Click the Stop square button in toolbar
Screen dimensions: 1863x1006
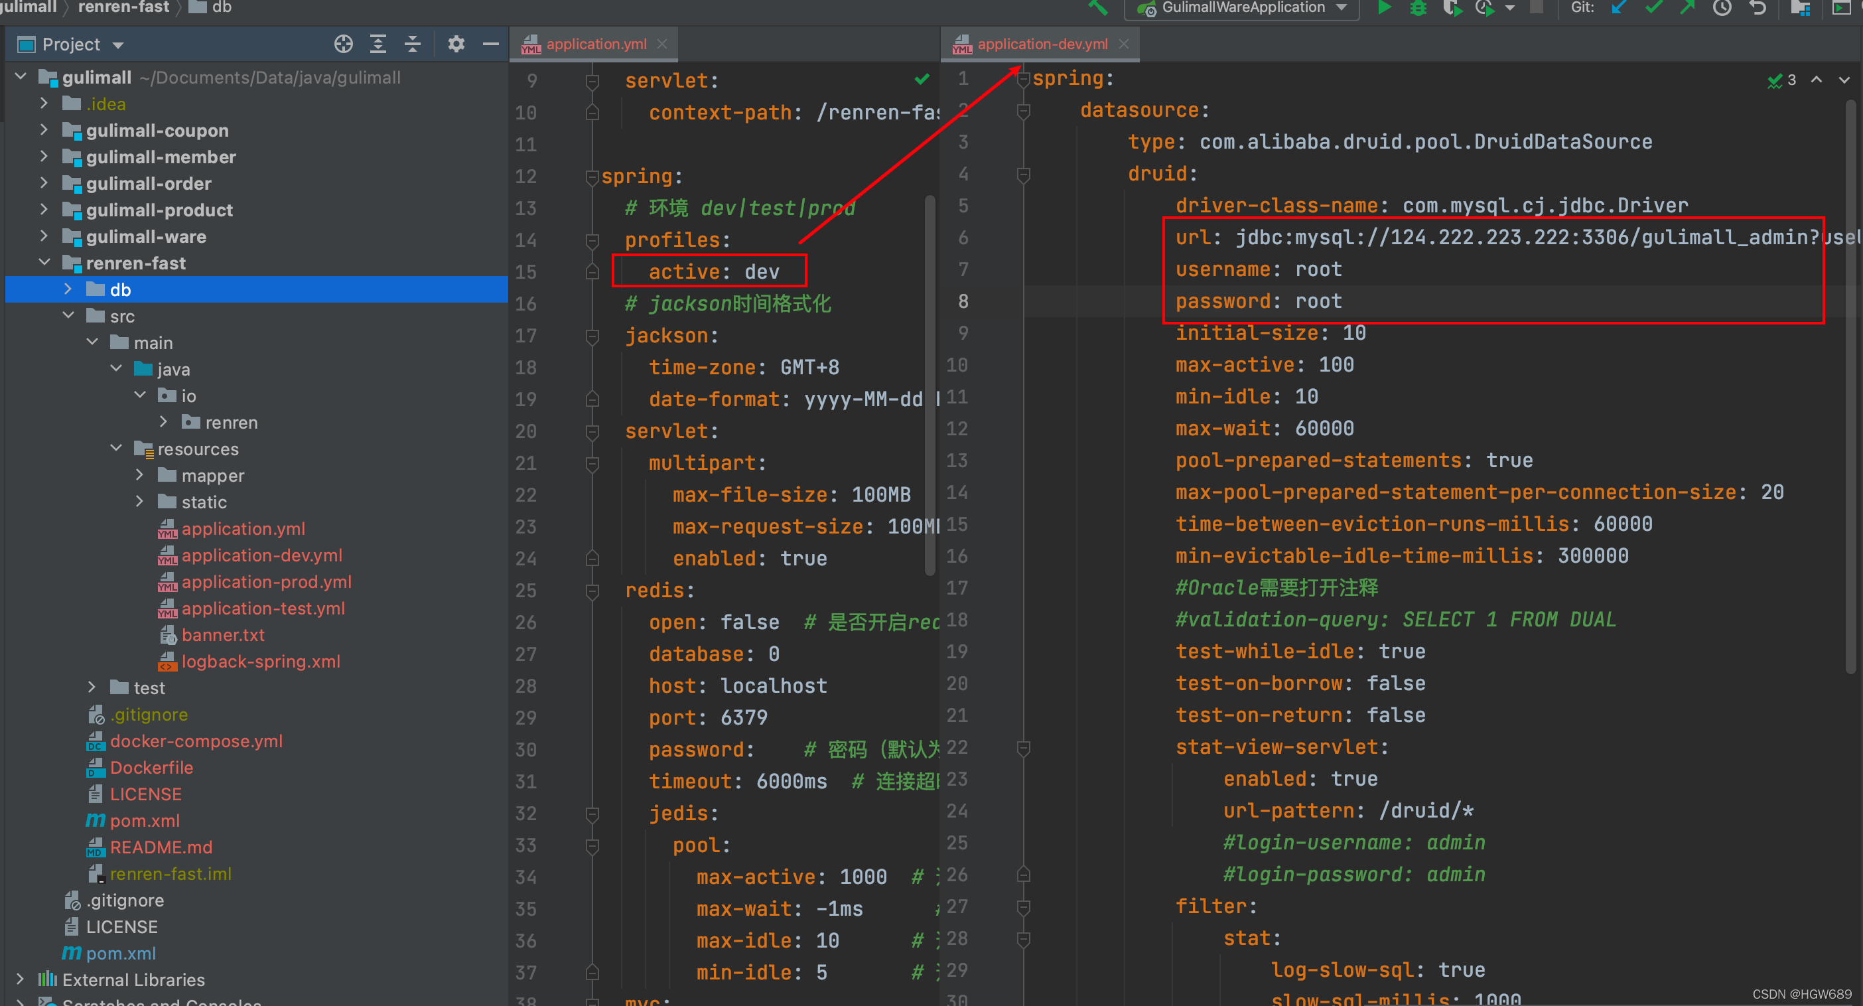pos(1537,8)
